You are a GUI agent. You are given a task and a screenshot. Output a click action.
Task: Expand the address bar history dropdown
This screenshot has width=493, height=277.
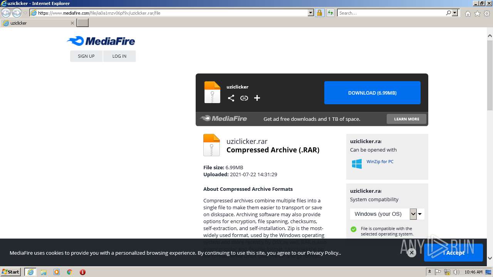311,13
